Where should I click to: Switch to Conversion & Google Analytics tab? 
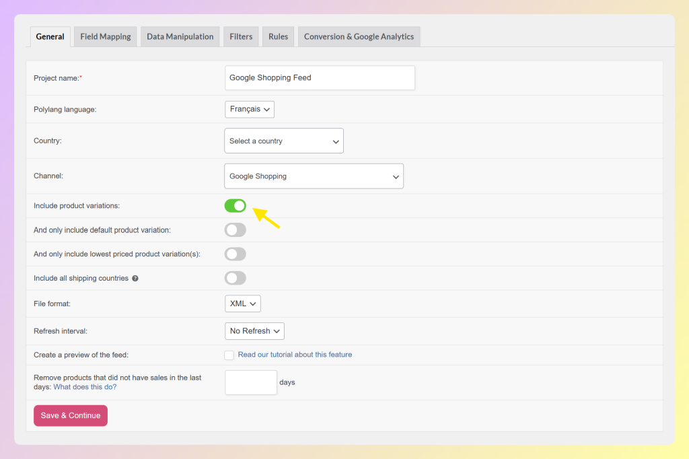[x=359, y=36]
